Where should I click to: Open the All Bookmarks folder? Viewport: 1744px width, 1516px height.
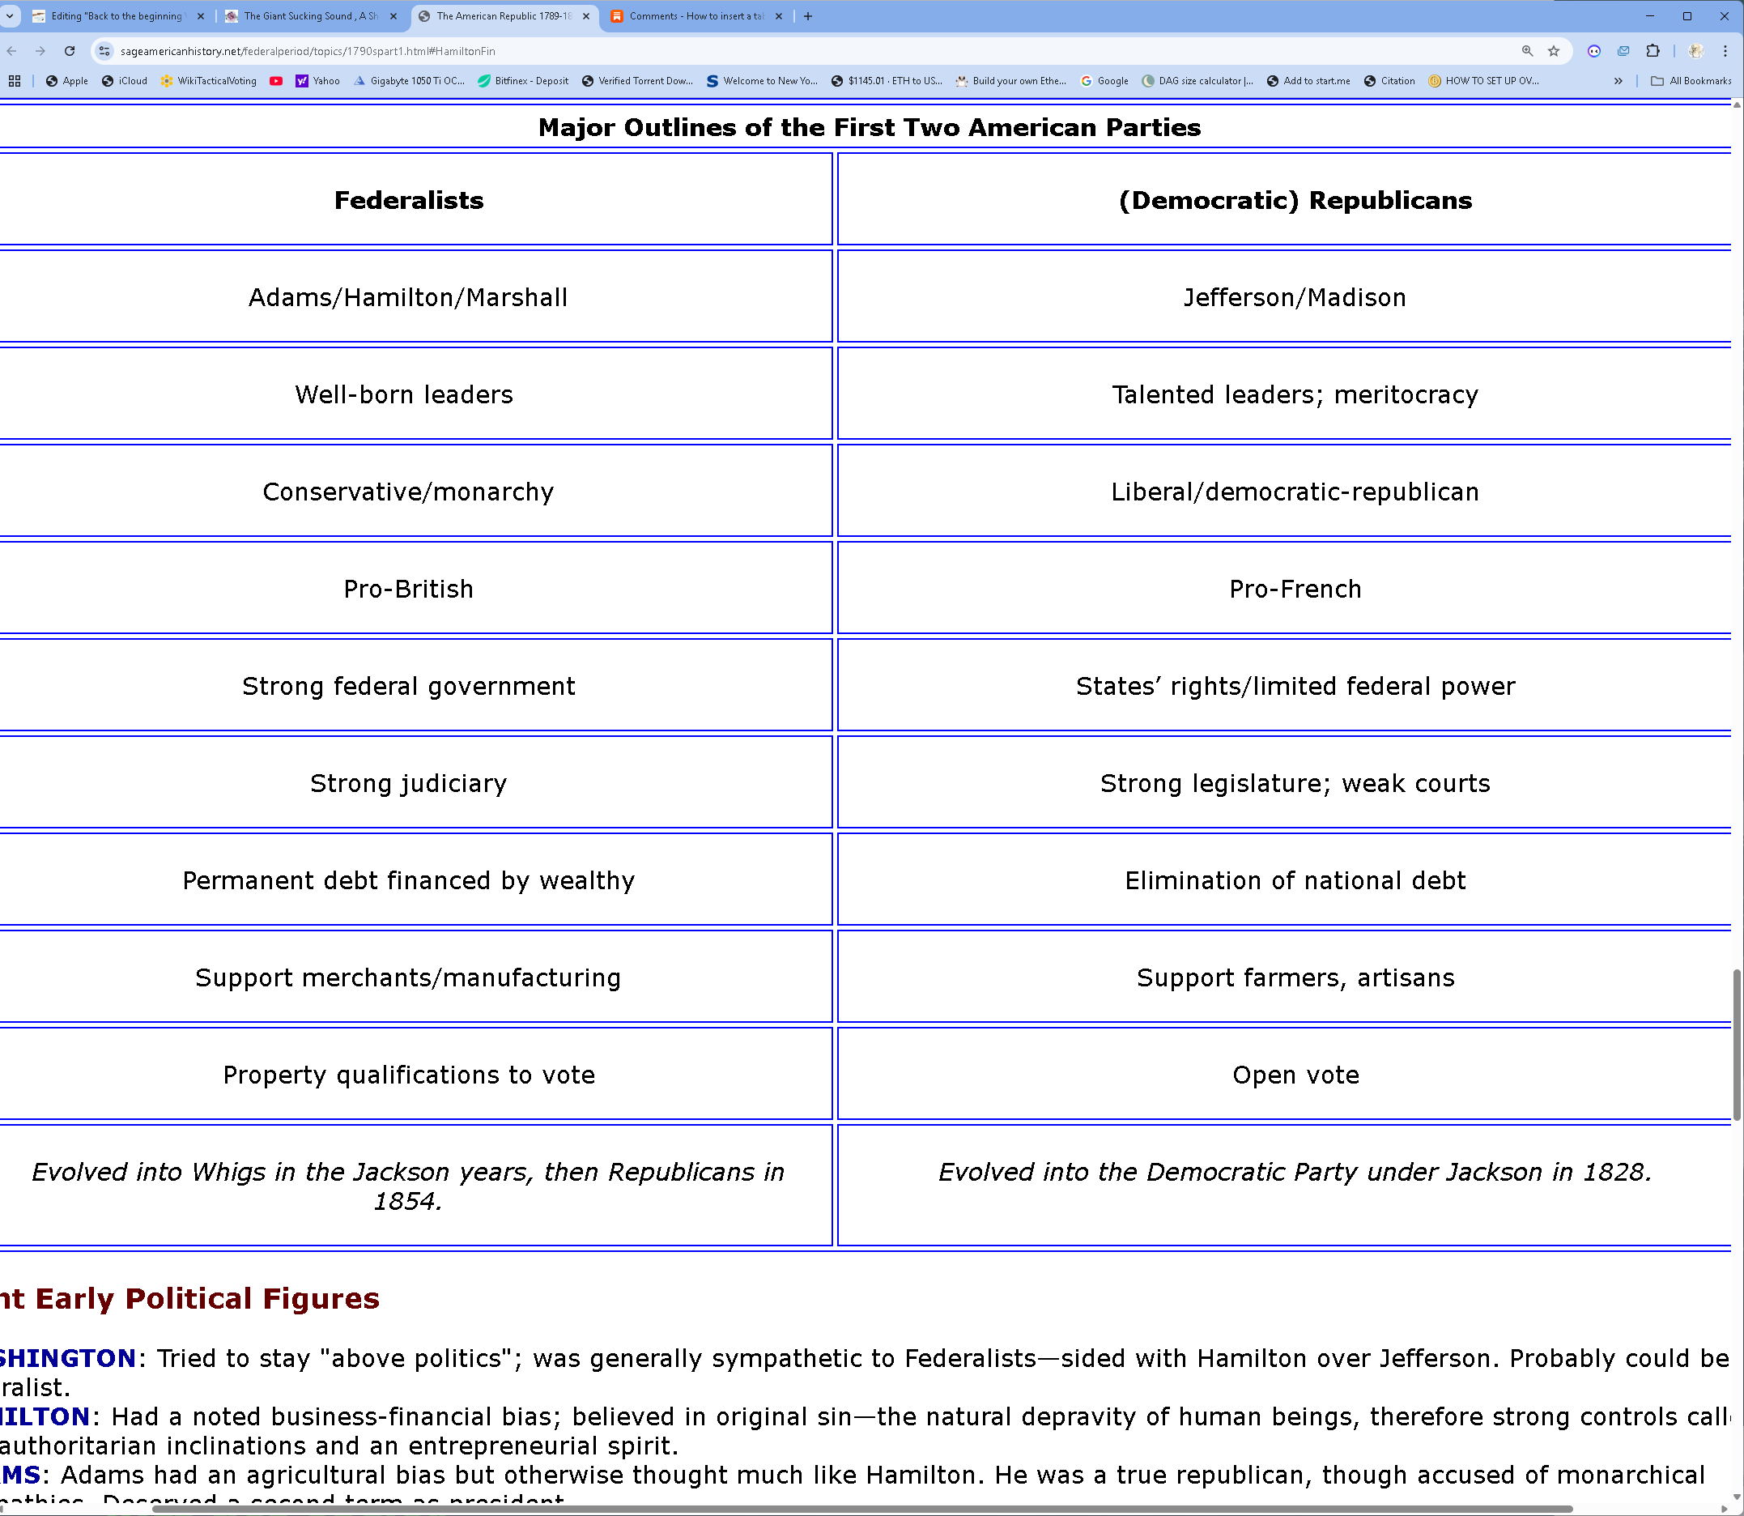click(x=1691, y=81)
